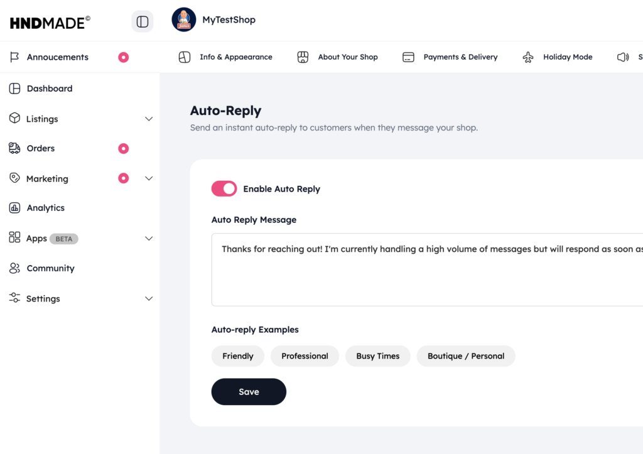Open the Dashboard icon in sidebar
643x454 pixels.
14,89
